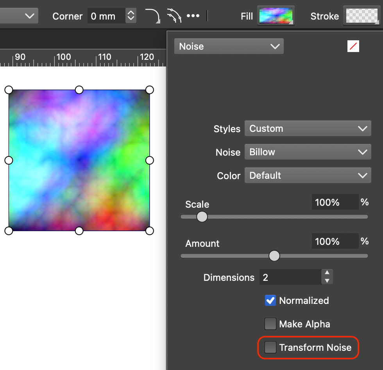This screenshot has width=383, height=370.
Task: Click the Scale percentage input field
Action: [335, 202]
